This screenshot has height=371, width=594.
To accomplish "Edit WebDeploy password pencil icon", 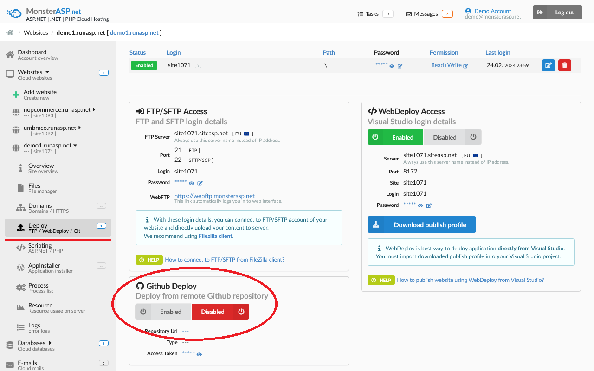I will pos(429,205).
